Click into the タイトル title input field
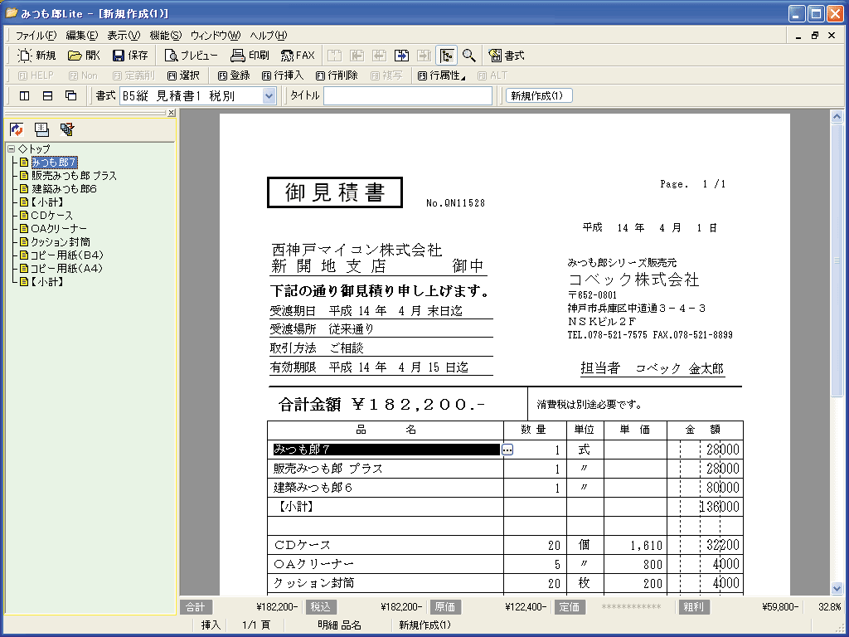Image resolution: width=849 pixels, height=637 pixels. [x=407, y=96]
